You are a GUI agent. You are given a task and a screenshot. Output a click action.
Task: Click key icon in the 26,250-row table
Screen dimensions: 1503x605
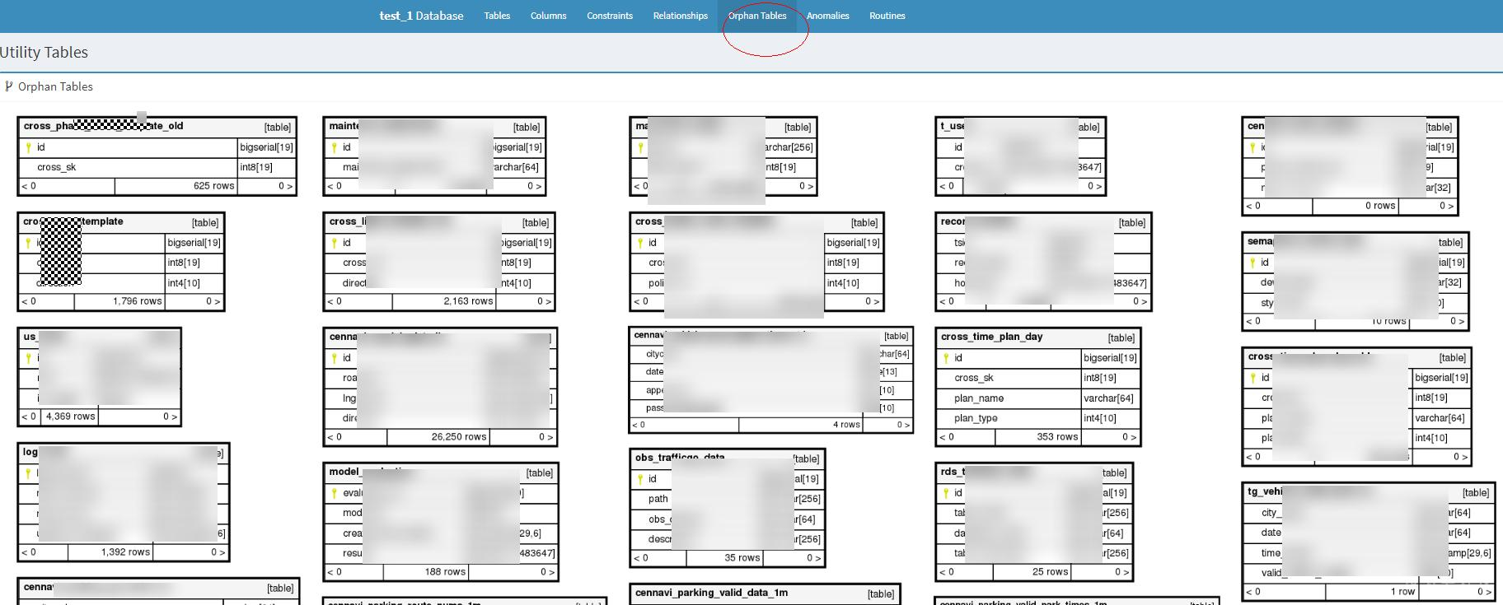pyautogui.click(x=334, y=358)
